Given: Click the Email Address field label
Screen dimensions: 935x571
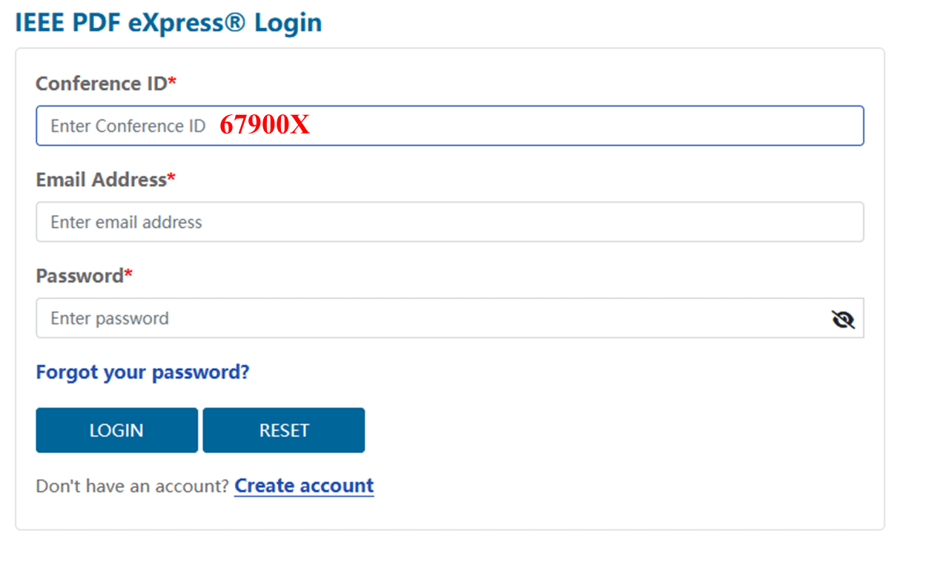Looking at the screenshot, I should (101, 179).
